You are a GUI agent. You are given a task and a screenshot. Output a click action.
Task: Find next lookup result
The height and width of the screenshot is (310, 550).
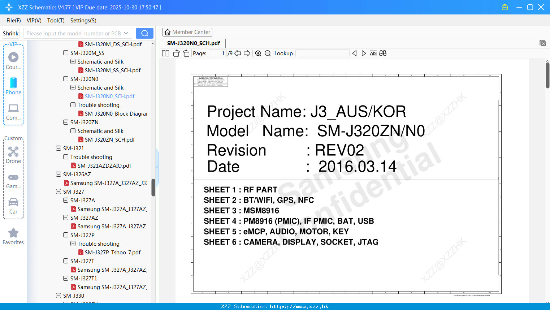(x=364, y=53)
